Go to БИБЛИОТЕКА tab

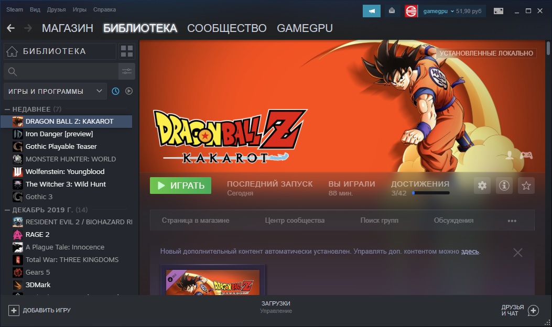pyautogui.click(x=140, y=28)
